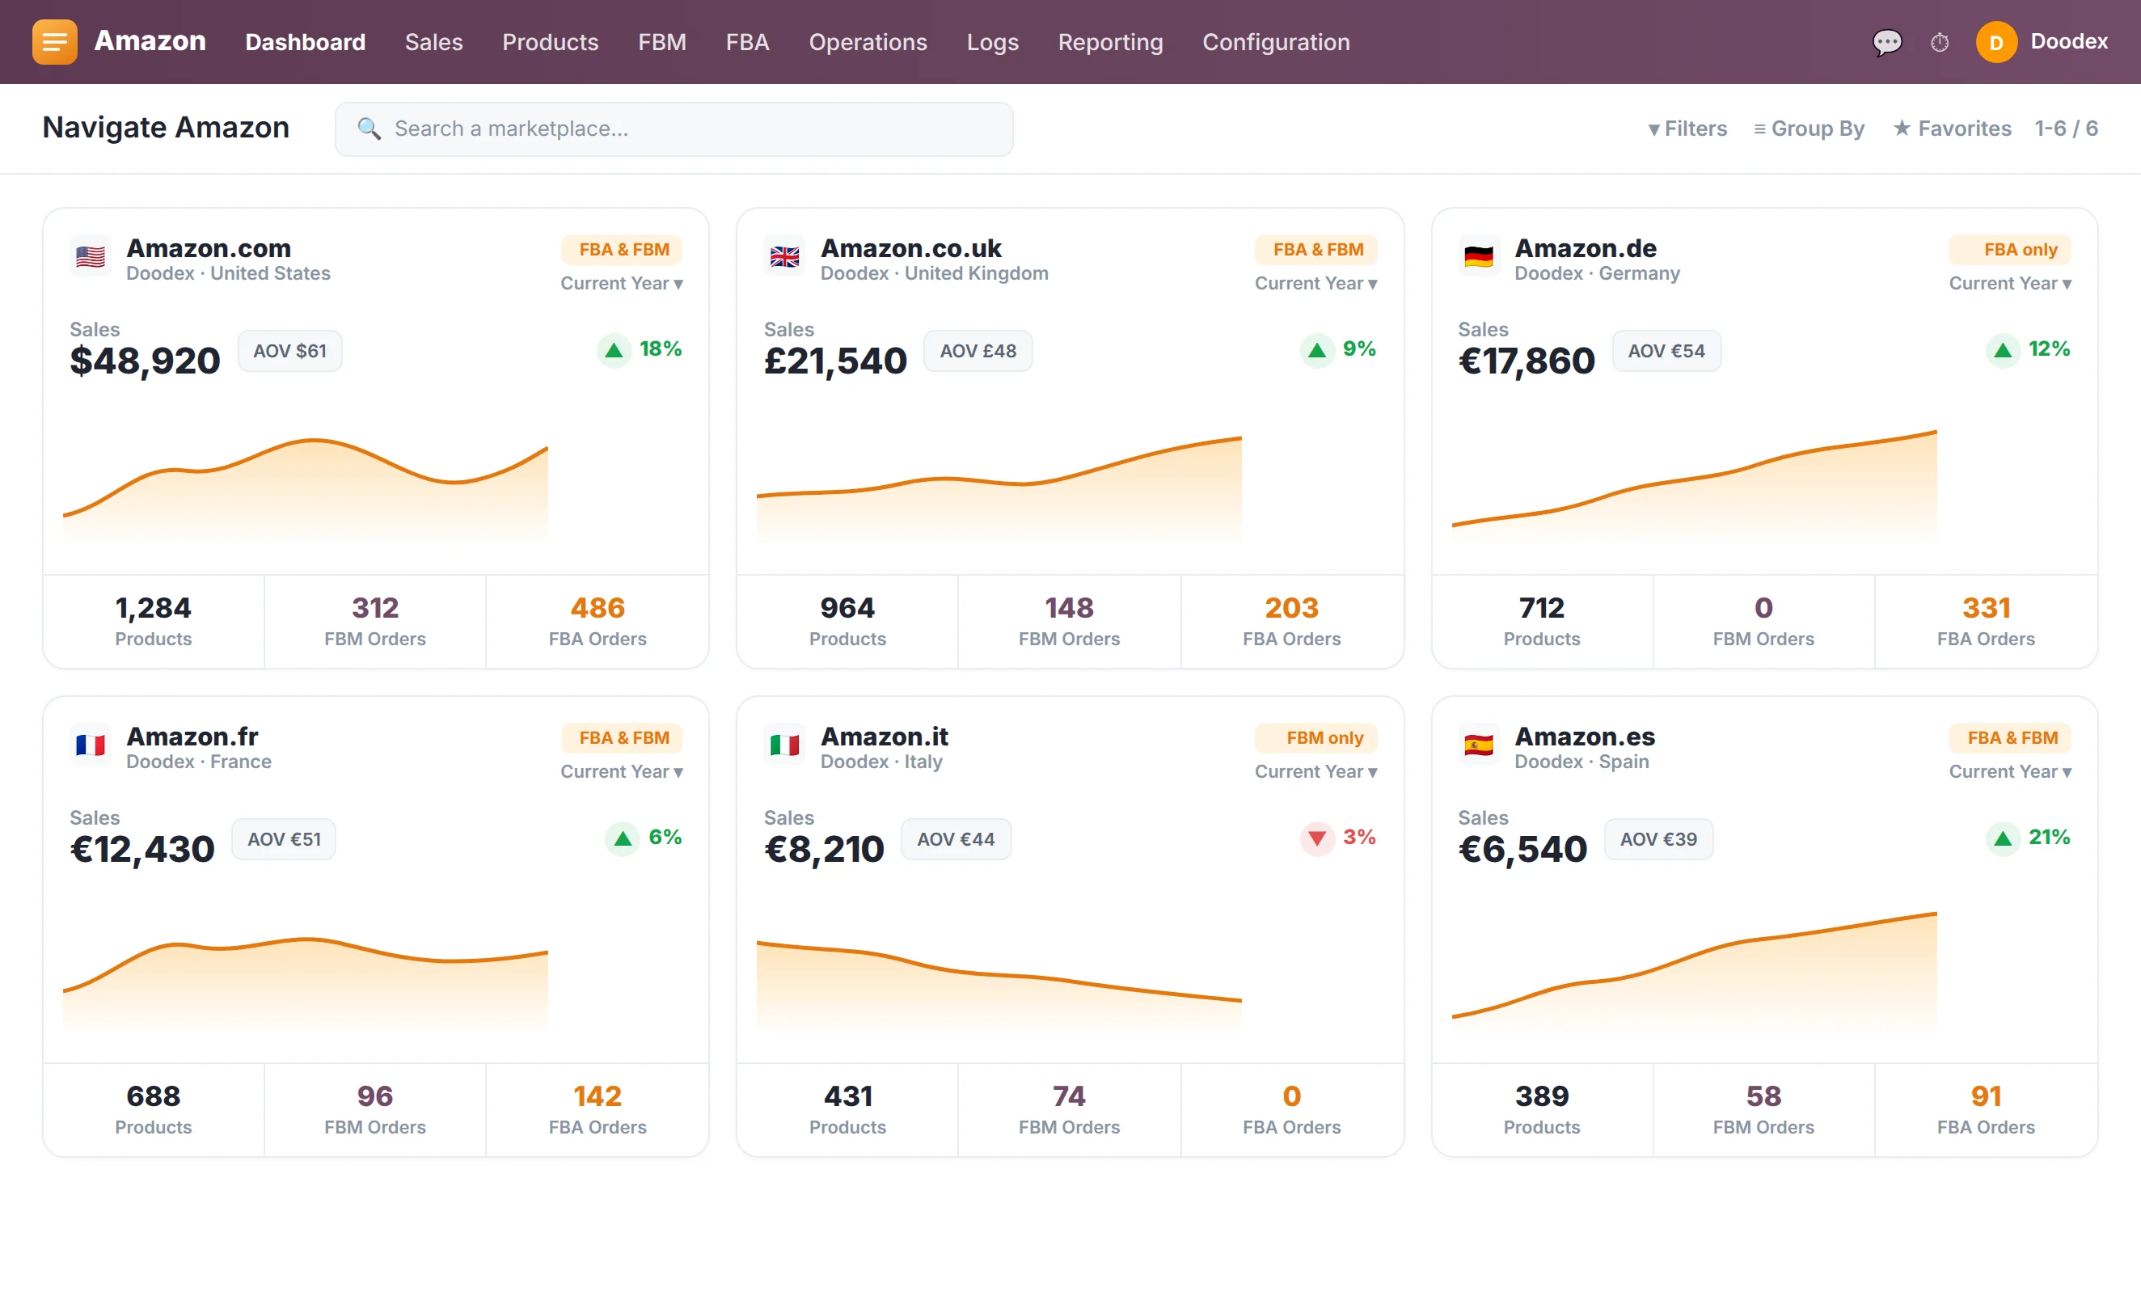
Task: Expand the Filters dropdown
Action: point(1687,129)
